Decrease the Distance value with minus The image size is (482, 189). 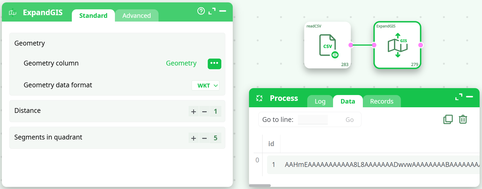(x=204, y=112)
